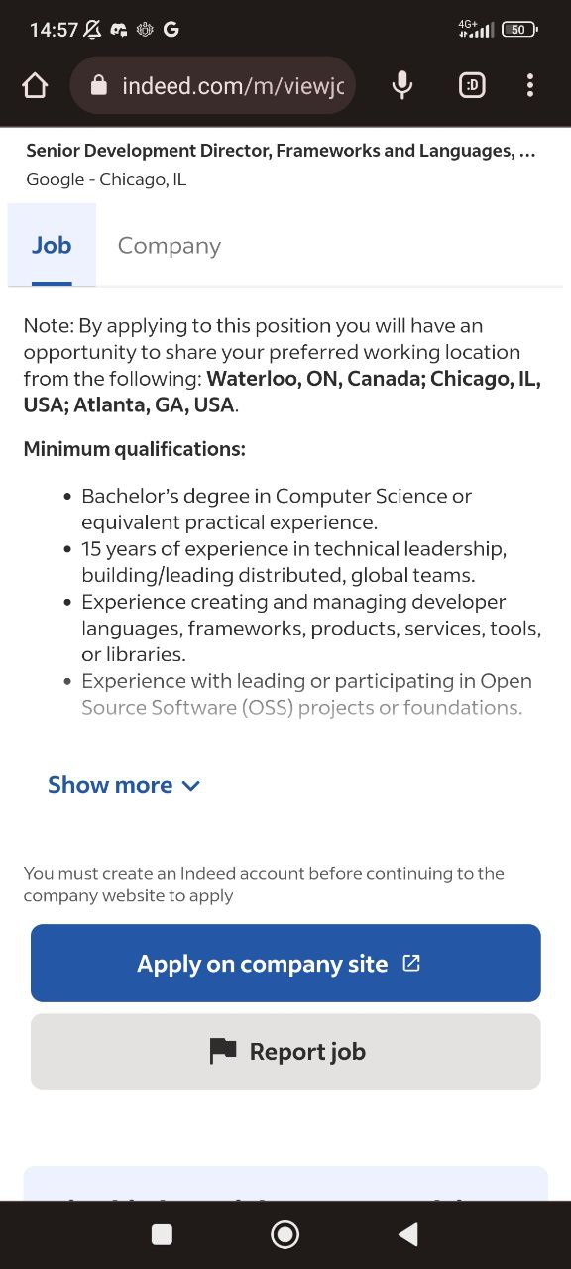The height and width of the screenshot is (1269, 571).
Task: Open the tab switcher icon
Action: click(473, 86)
